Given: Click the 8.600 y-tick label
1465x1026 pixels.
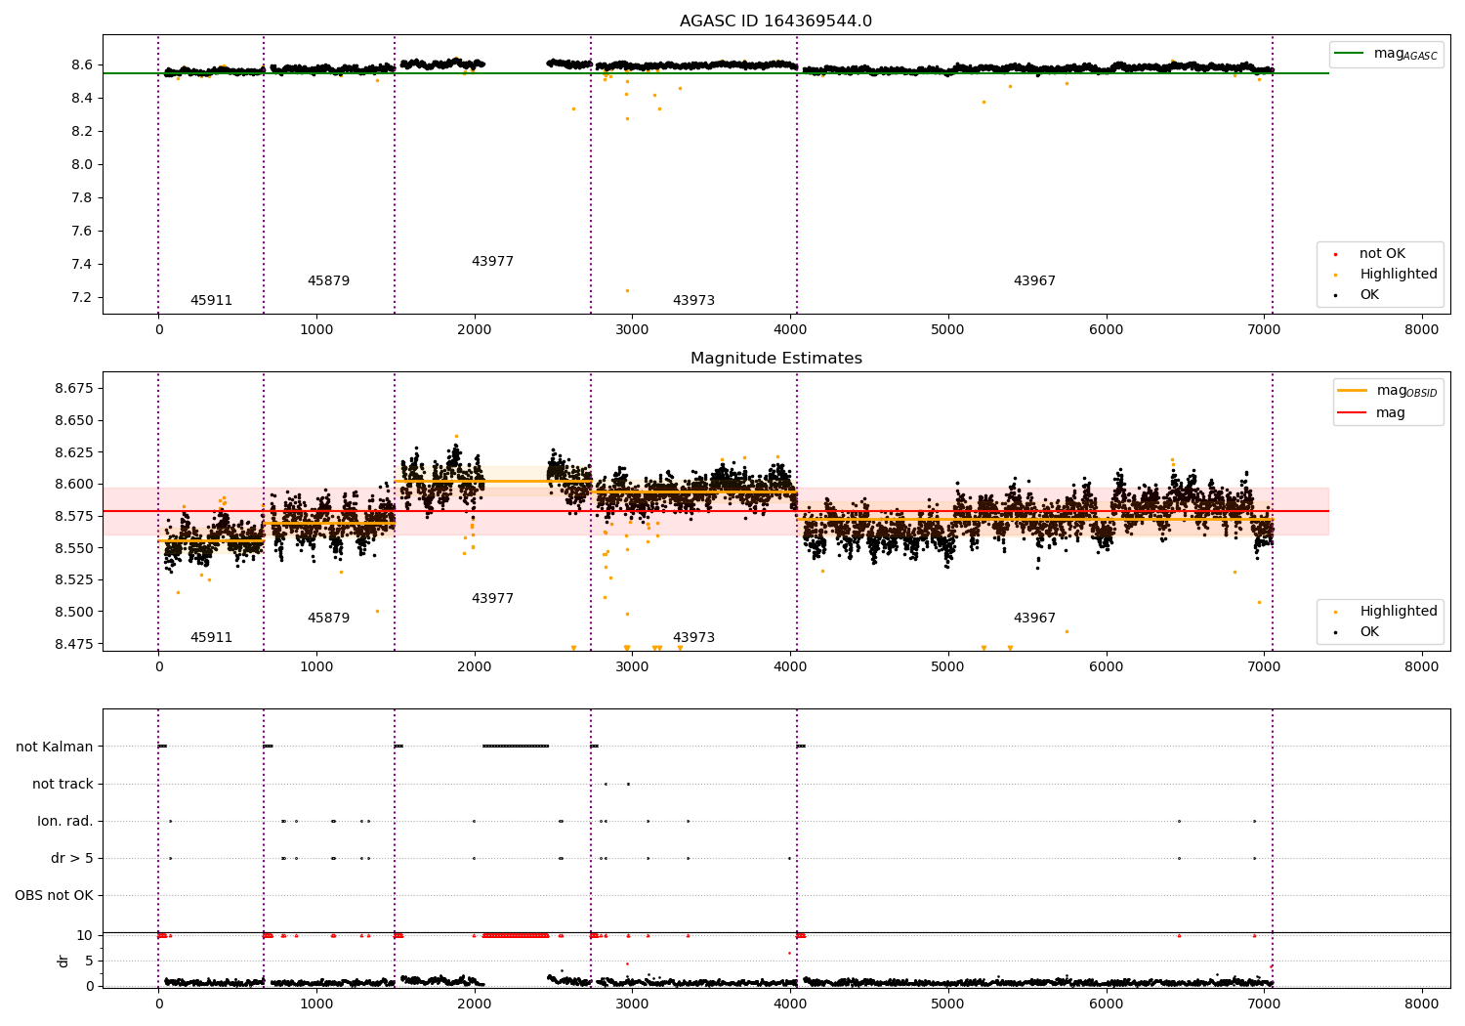Looking at the screenshot, I should [74, 485].
